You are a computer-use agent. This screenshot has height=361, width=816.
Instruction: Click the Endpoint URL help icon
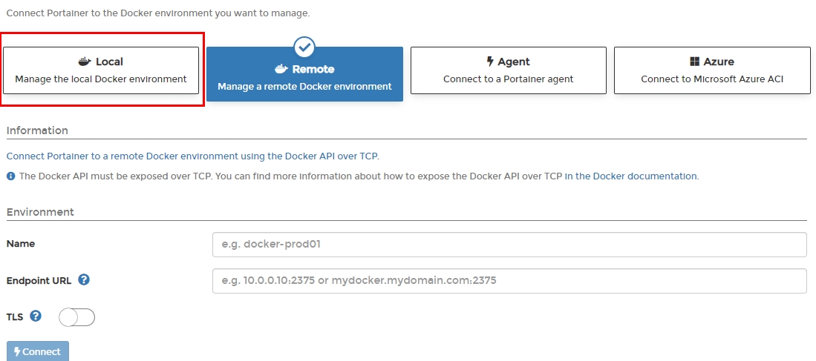point(84,279)
